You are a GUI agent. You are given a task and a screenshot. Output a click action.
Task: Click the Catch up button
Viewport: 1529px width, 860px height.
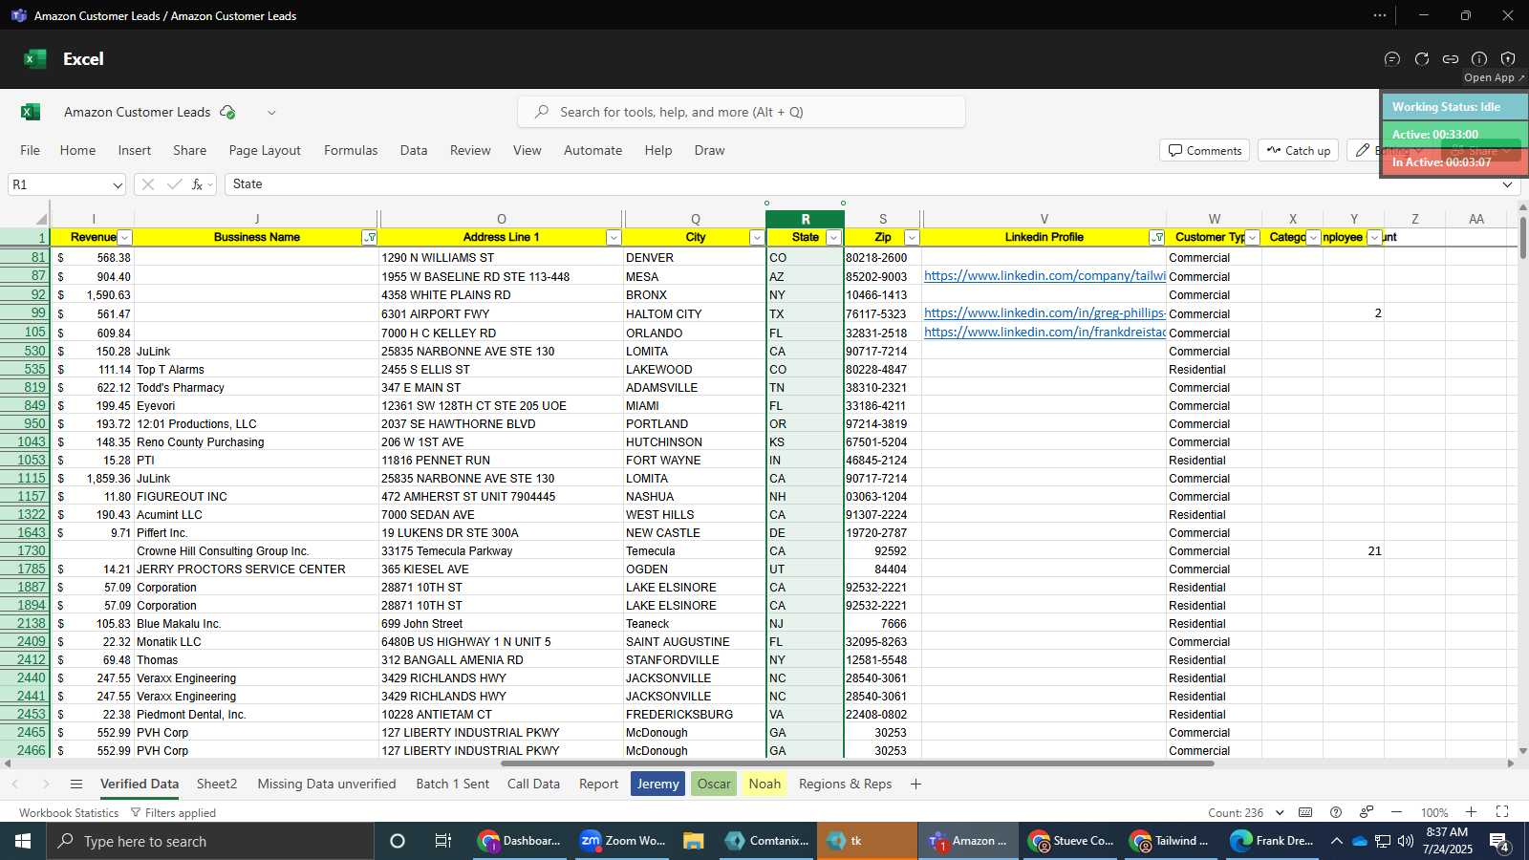click(x=1298, y=151)
